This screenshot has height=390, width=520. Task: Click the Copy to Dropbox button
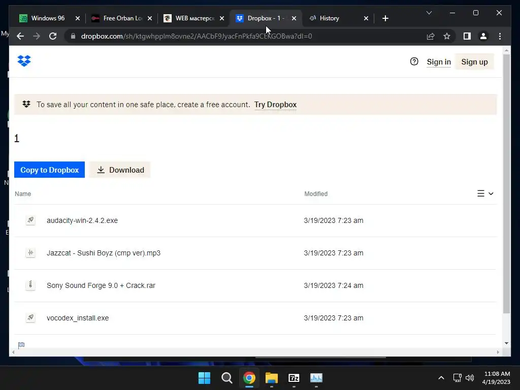coord(49,170)
